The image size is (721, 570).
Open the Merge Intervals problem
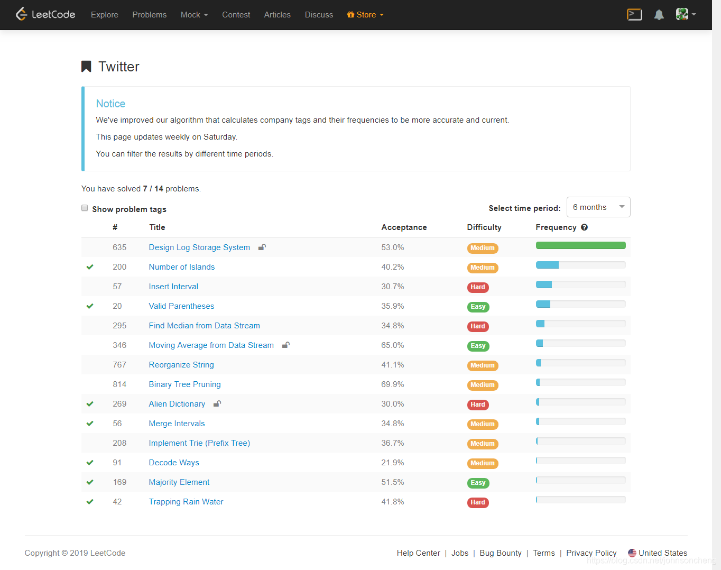(x=177, y=424)
